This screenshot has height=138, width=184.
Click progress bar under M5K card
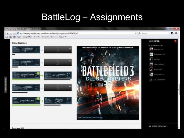58,105
